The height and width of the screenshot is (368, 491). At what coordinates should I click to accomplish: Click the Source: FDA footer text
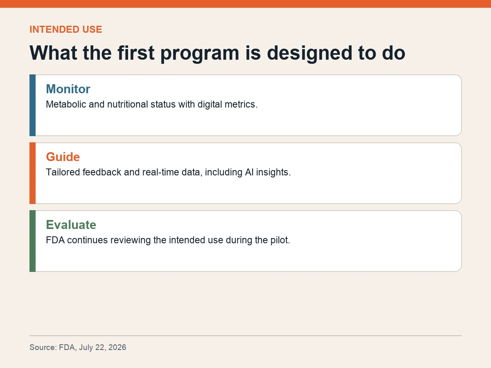tap(78, 348)
